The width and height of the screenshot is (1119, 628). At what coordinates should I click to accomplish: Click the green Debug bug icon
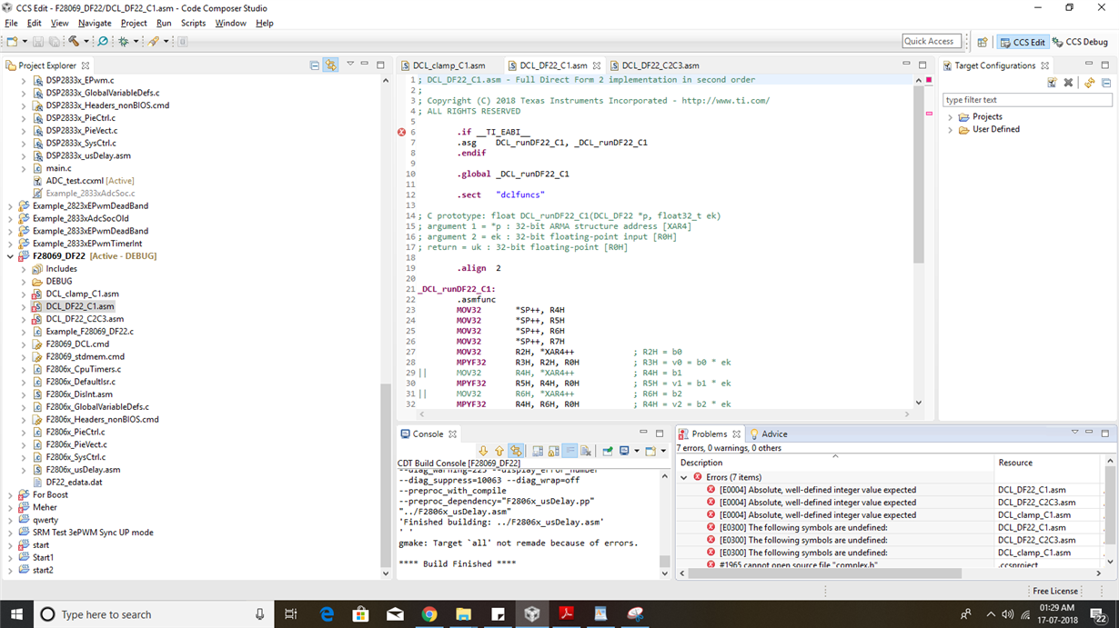(x=124, y=41)
